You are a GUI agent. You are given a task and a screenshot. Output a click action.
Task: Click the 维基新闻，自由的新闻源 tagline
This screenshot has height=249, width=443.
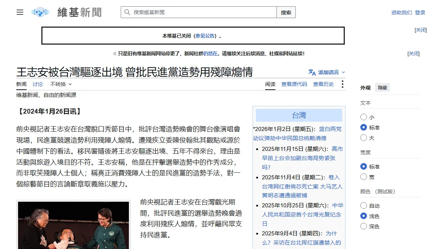pos(46,95)
